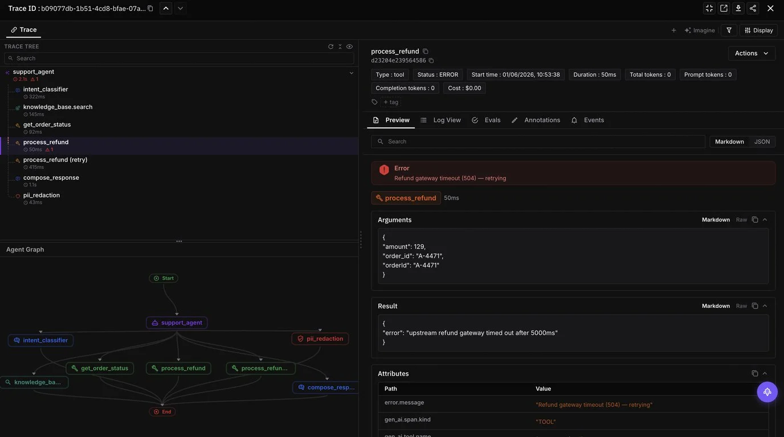This screenshot has height=437, width=784.
Task: Select the Start node in agent graph
Action: click(164, 278)
